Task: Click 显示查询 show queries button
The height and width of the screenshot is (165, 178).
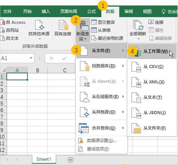Action: (x=103, y=22)
